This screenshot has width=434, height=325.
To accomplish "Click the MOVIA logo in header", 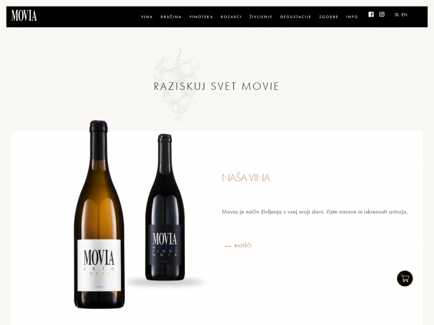I will tap(24, 16).
